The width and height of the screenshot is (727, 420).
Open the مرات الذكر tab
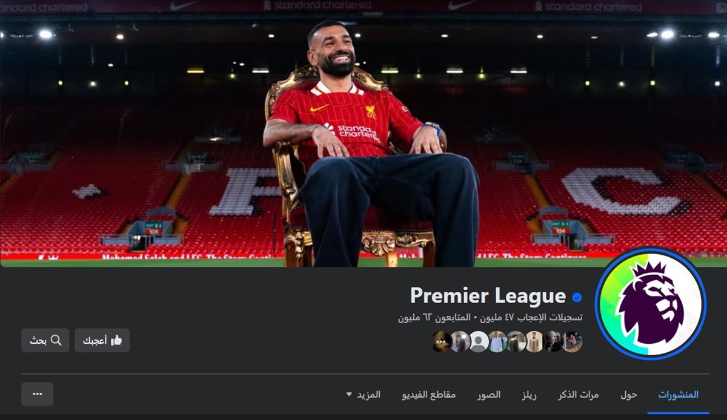[x=579, y=394]
